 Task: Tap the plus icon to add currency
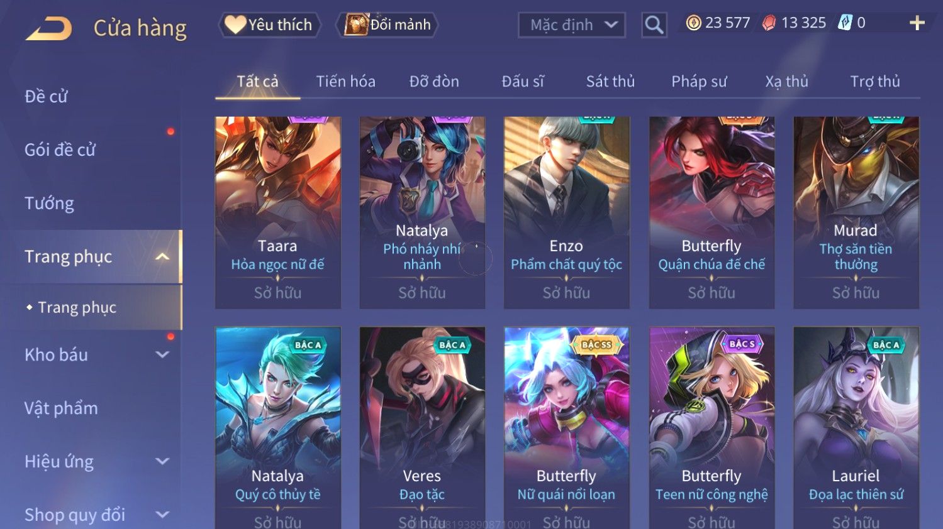click(x=917, y=23)
